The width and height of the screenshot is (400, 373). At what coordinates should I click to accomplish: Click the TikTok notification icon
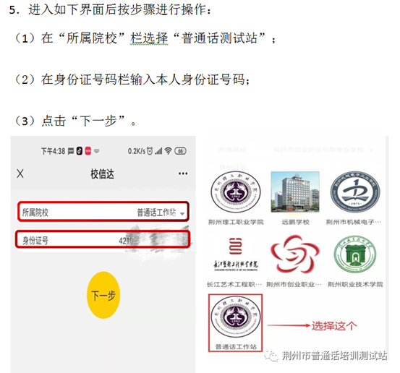pyautogui.click(x=80, y=151)
